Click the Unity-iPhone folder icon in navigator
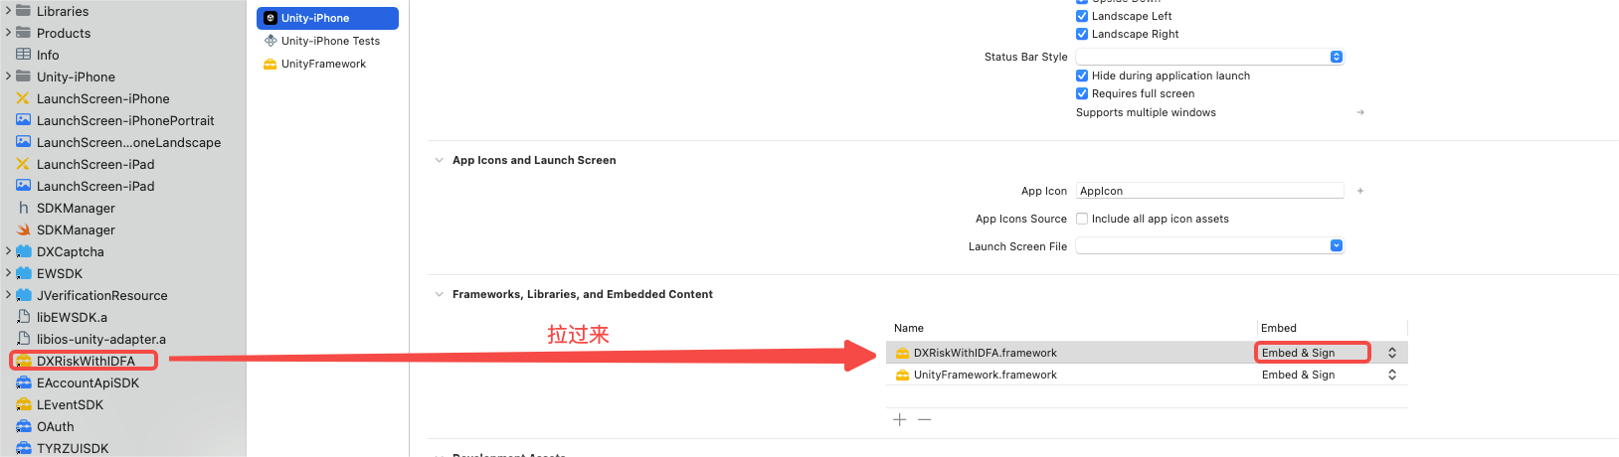The image size is (1619, 457). tap(24, 76)
